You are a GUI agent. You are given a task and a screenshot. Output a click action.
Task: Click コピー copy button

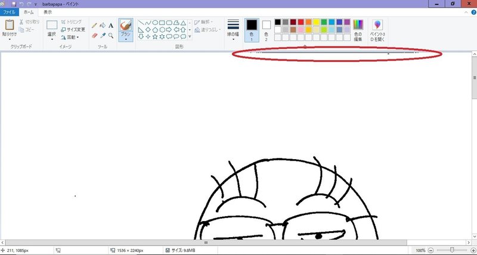coord(26,29)
